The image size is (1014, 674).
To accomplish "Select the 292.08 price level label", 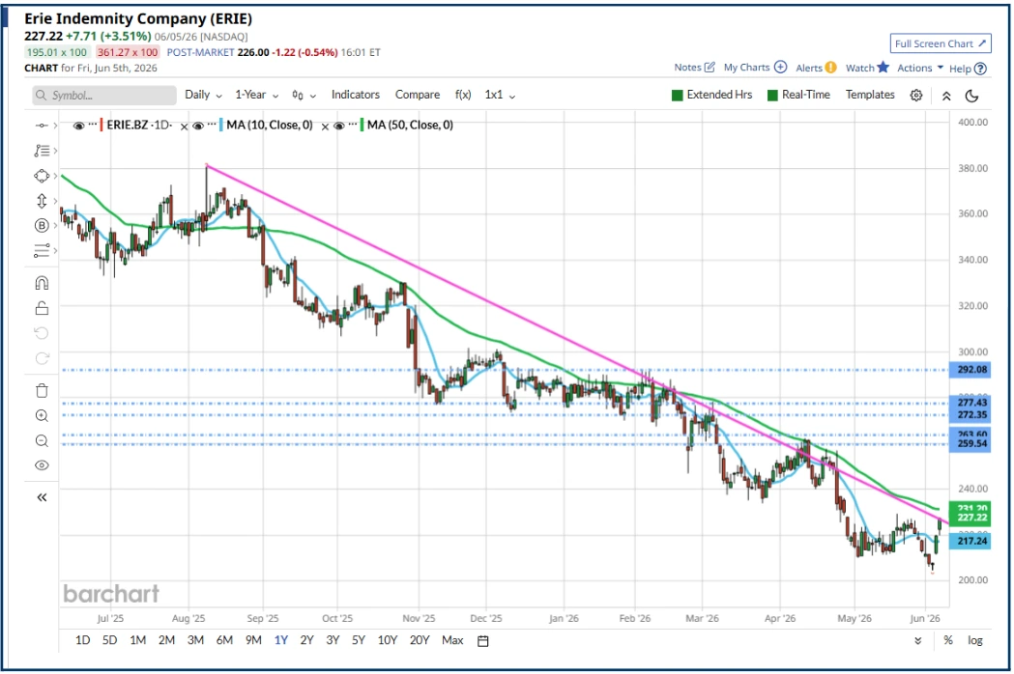I will pos(970,370).
